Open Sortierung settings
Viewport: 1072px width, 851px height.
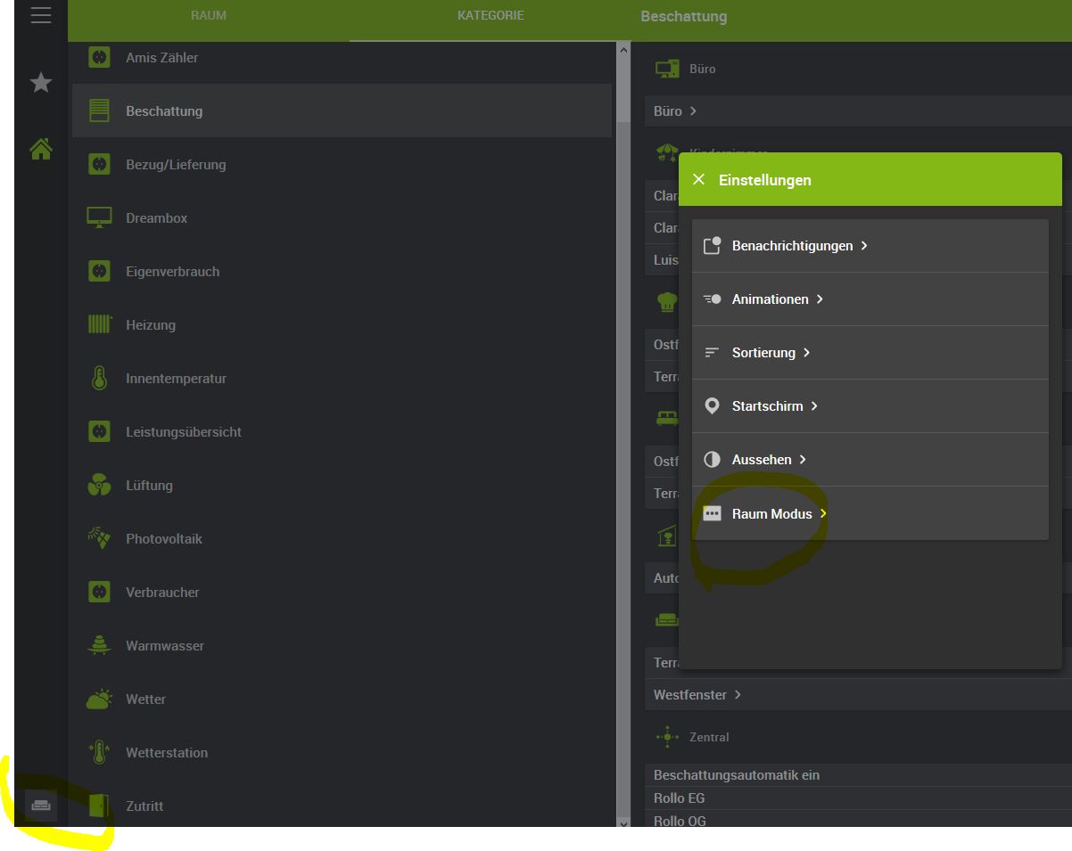870,353
